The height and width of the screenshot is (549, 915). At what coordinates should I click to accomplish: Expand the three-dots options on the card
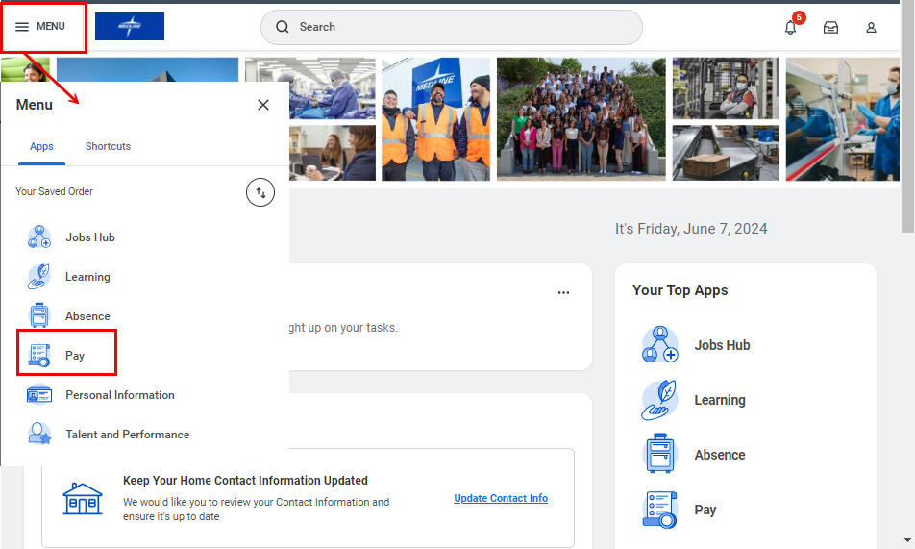[564, 293]
